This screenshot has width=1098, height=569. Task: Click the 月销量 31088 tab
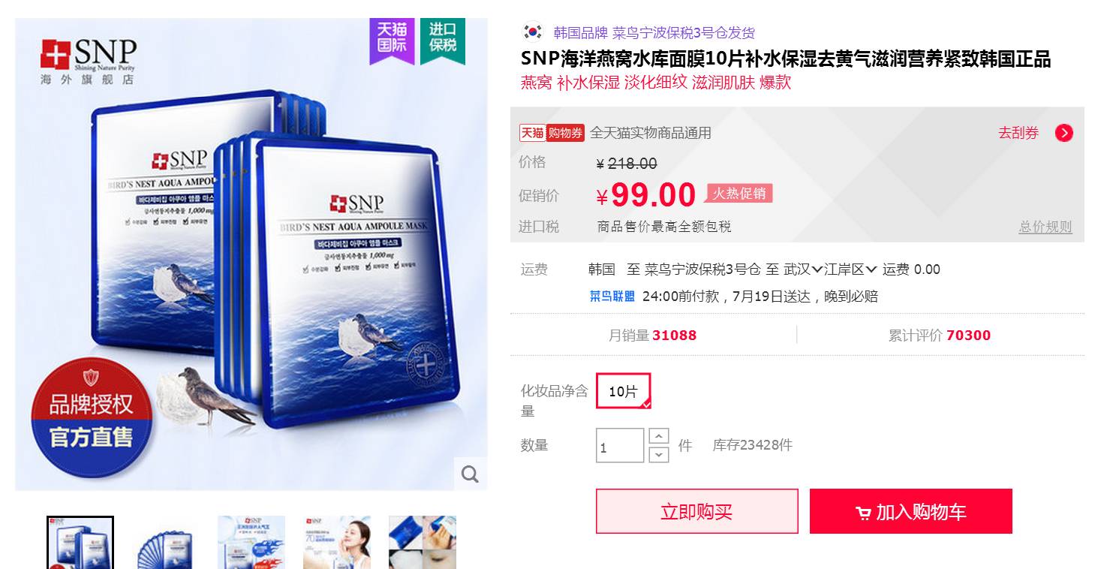[652, 336]
